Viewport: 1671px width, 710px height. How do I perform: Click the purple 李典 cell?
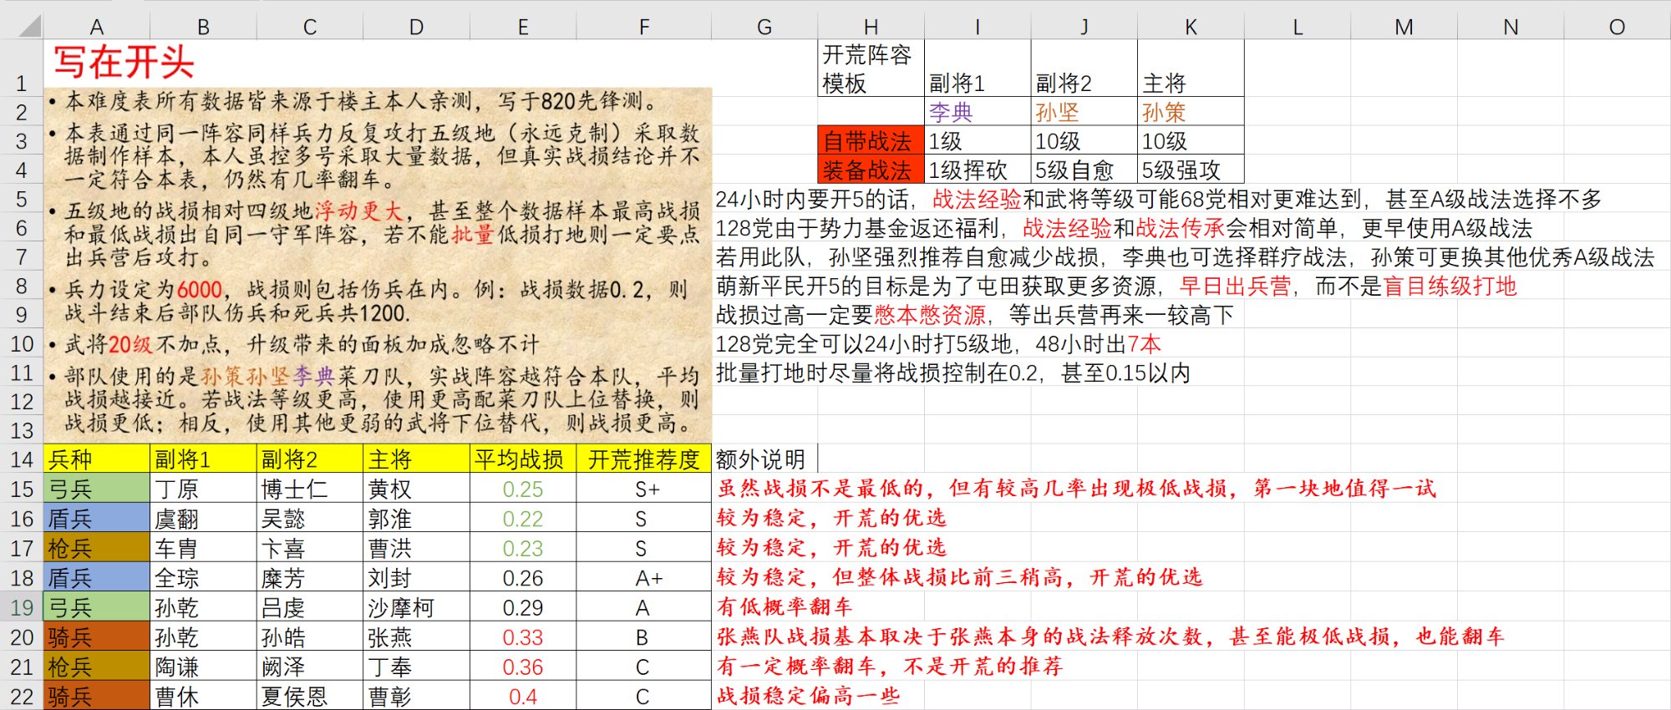978,112
